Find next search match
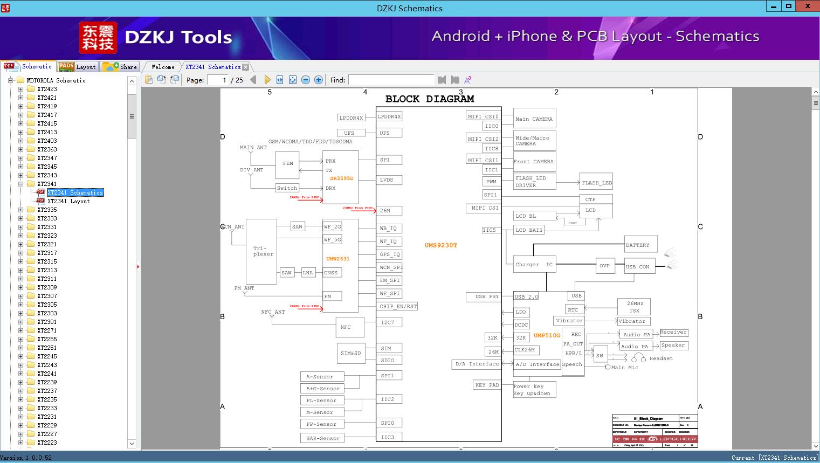This screenshot has width=820, height=463. [x=455, y=80]
